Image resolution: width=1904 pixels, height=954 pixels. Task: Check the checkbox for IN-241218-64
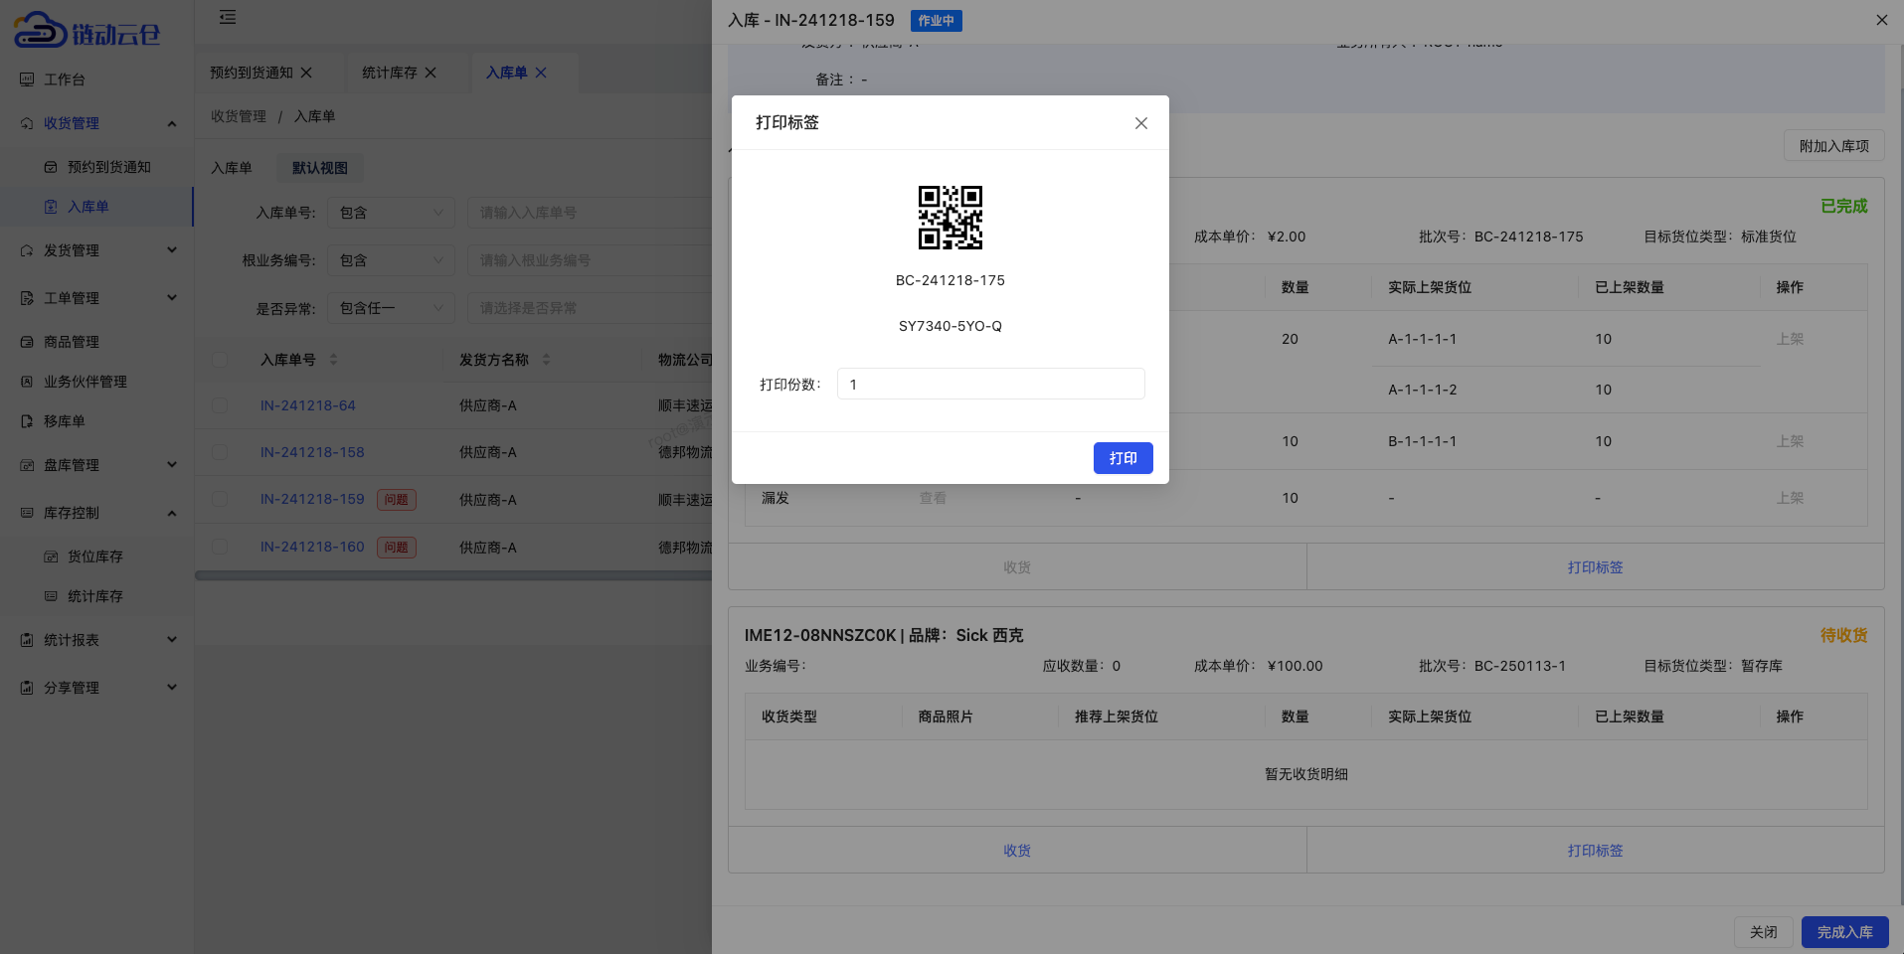(x=220, y=405)
